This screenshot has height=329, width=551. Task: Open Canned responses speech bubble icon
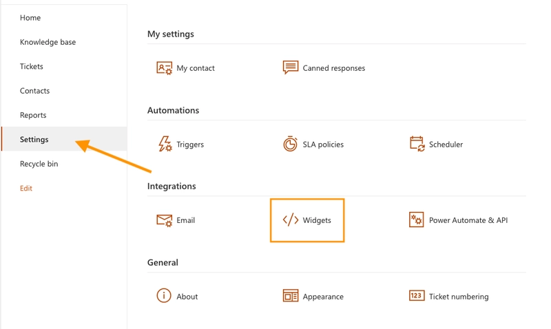[x=291, y=67]
